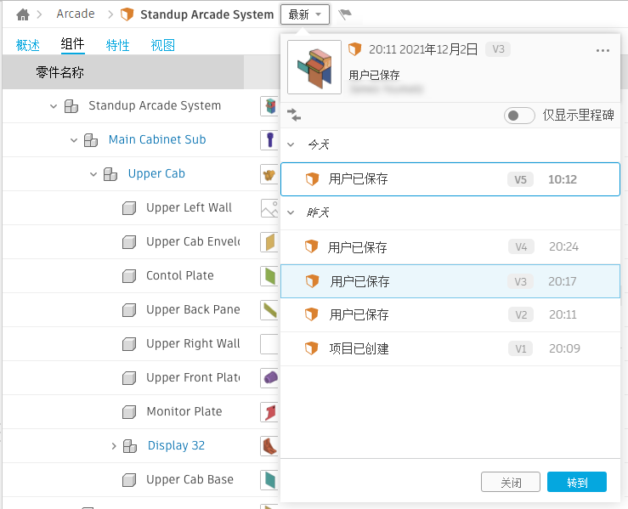Click part icon beside Monitor Plate
This screenshot has width=628, height=509.
(129, 412)
